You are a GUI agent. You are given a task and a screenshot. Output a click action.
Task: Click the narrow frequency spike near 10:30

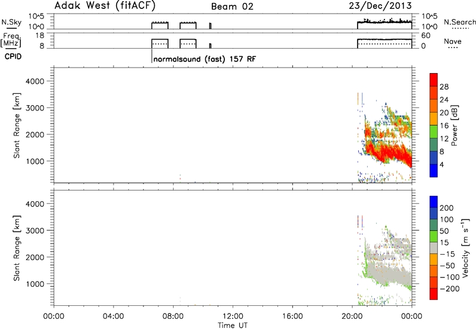(210, 46)
